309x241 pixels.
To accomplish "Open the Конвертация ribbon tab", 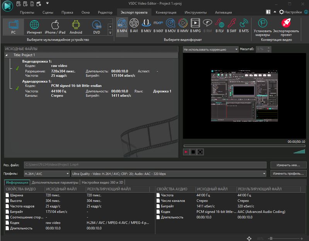I will (165, 12).
